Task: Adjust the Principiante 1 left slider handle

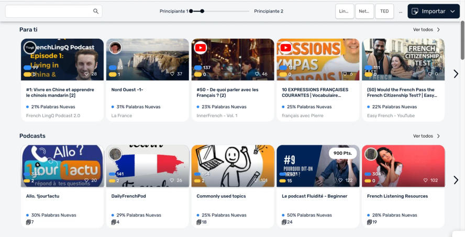Action: 191,12
